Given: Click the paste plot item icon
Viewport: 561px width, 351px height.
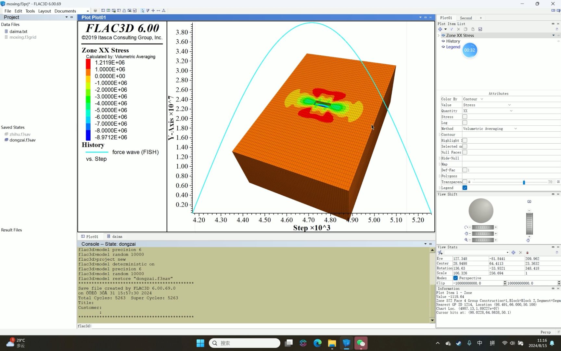Looking at the screenshot, I should [473, 29].
